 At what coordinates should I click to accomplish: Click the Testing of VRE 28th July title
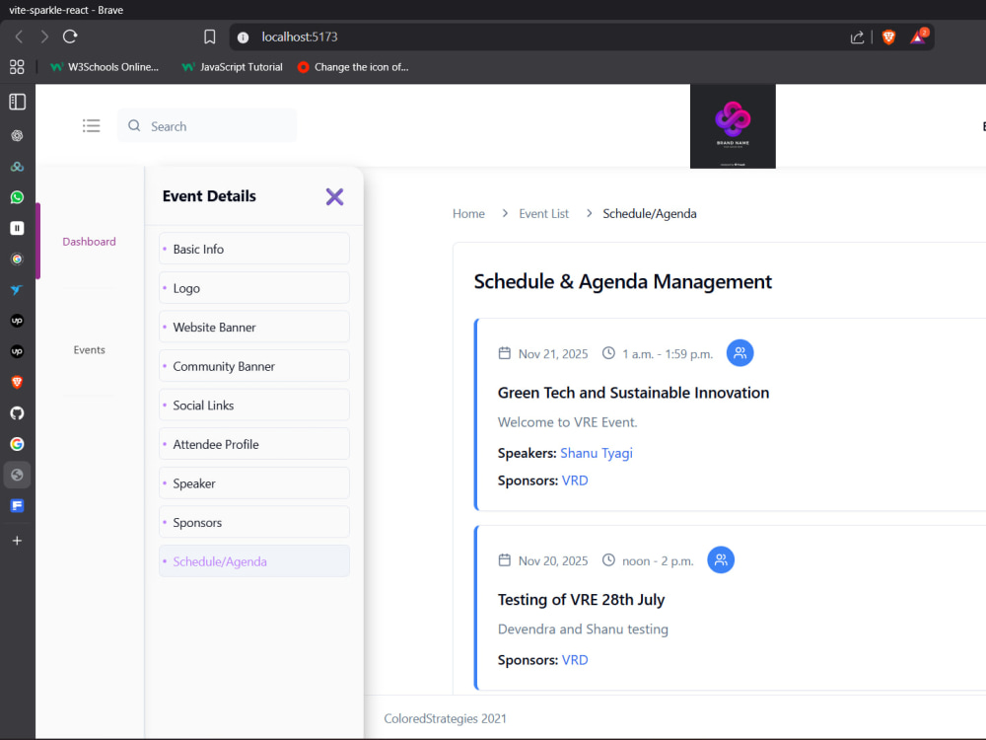point(581,600)
